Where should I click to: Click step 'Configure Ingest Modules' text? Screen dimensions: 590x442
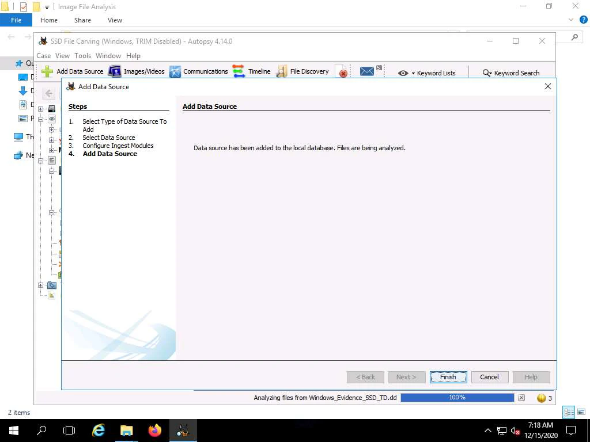point(118,146)
